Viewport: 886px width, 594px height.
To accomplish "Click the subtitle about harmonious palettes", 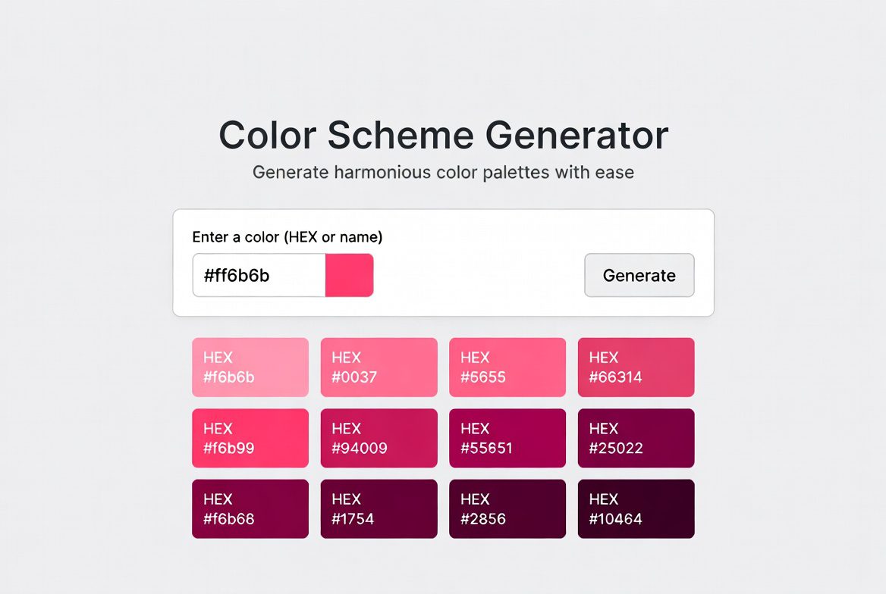I will 443,172.
